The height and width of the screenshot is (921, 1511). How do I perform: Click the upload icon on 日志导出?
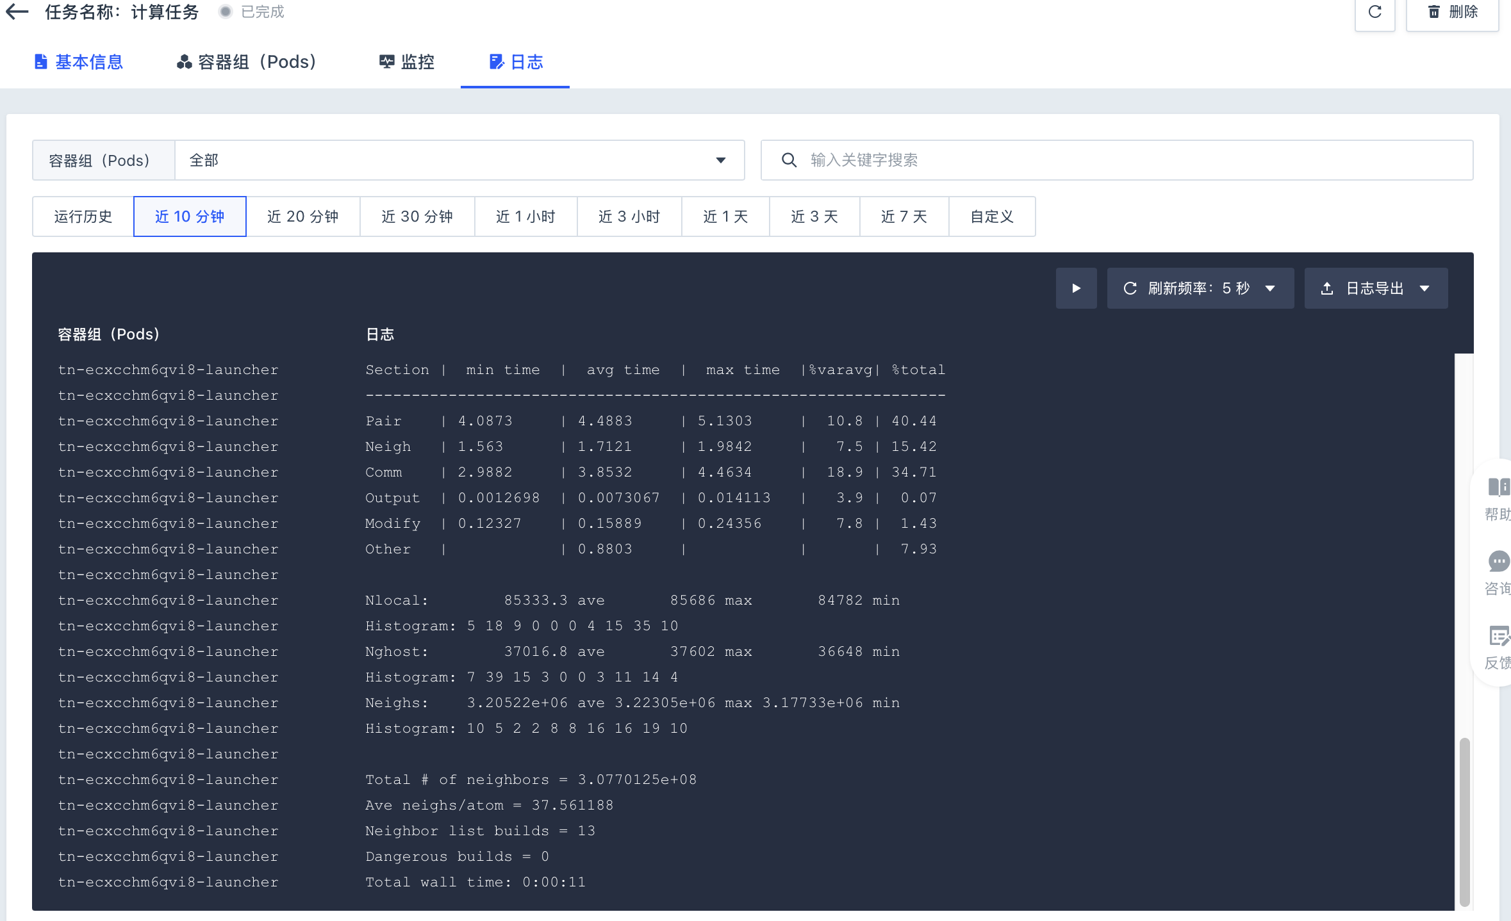pos(1327,288)
